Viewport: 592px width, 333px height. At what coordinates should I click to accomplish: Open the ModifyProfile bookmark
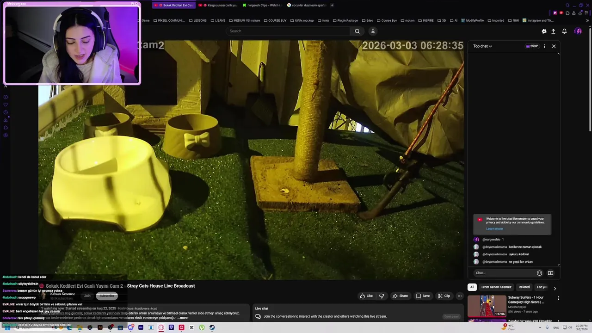[x=472, y=20]
